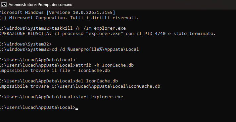Click the 'attrib -h IconCache.db' command text

tap(105, 65)
